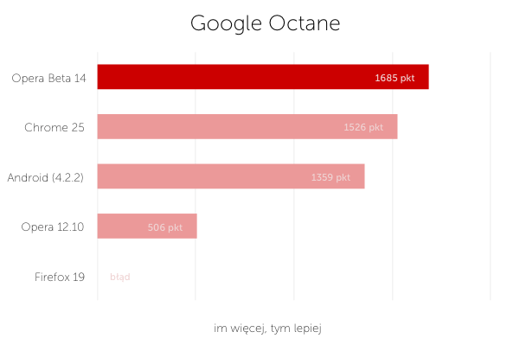
Task: Click the Opera 12.10 axis label
Action: tap(52, 227)
